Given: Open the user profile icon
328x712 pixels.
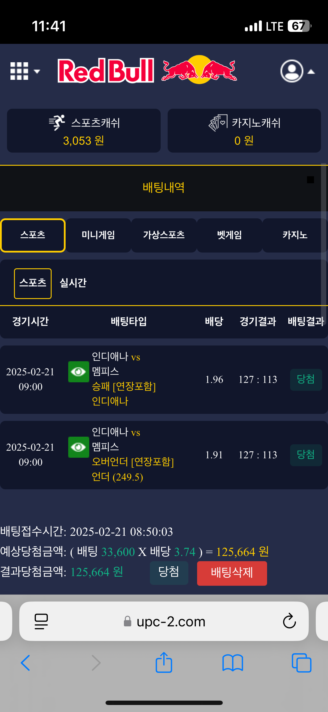Looking at the screenshot, I should tap(292, 71).
